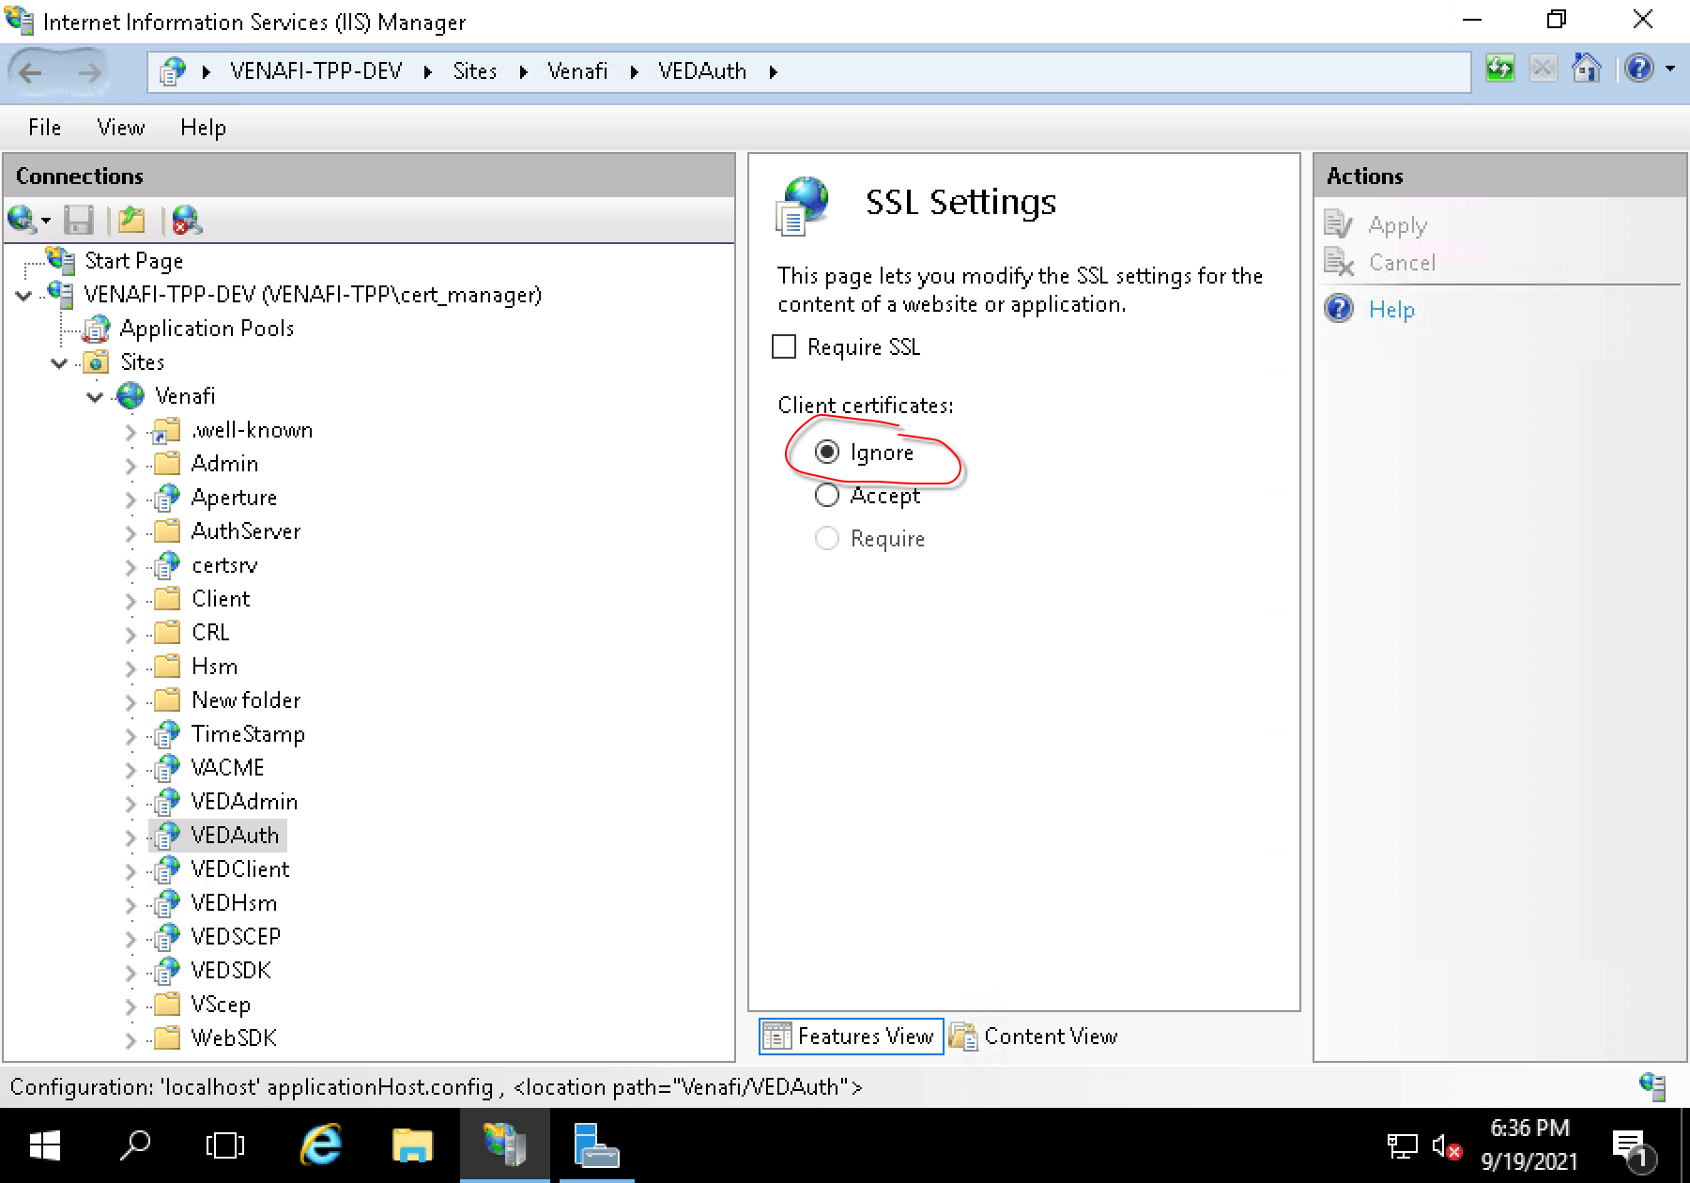
Task: Select the Ignore client certificates option
Action: (x=826, y=453)
